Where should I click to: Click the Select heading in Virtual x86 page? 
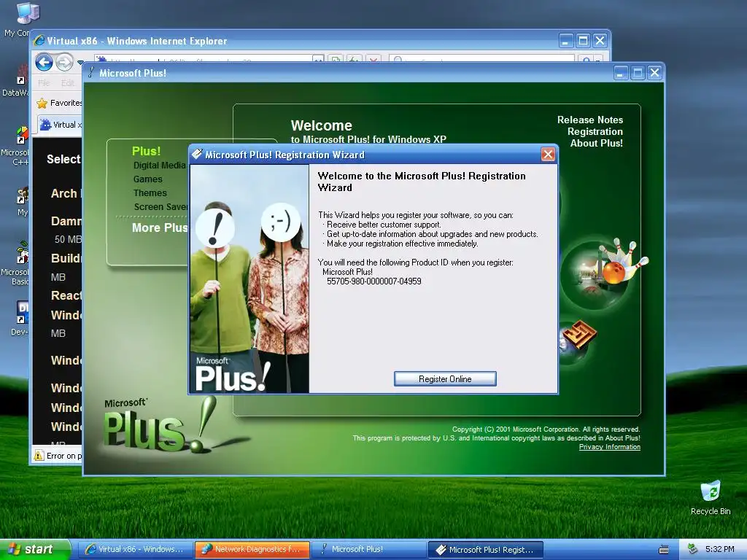64,159
